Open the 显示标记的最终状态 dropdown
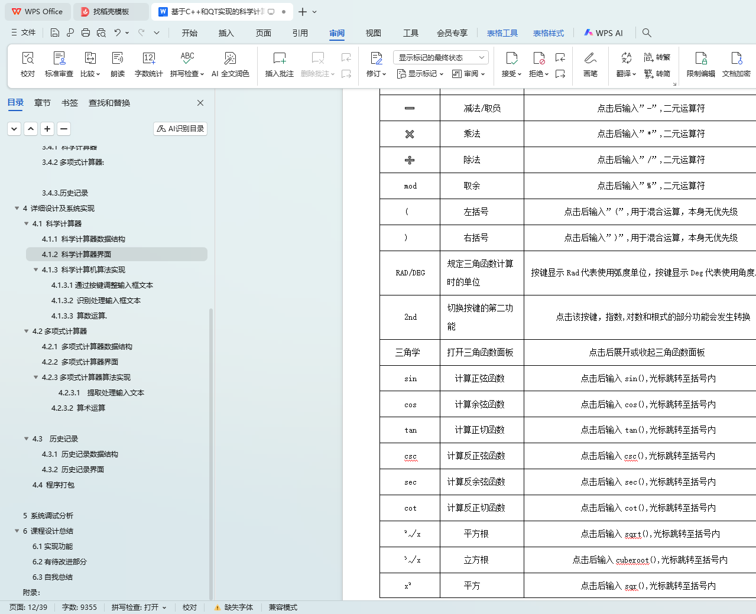756x614 pixels. [x=440, y=57]
